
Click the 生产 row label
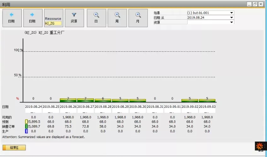(x=5, y=131)
